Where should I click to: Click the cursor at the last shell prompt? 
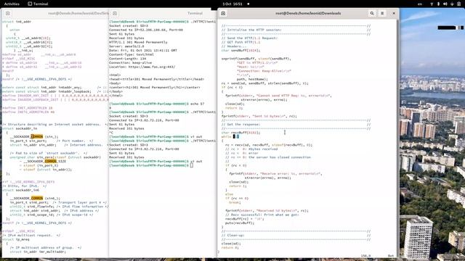click(192, 165)
